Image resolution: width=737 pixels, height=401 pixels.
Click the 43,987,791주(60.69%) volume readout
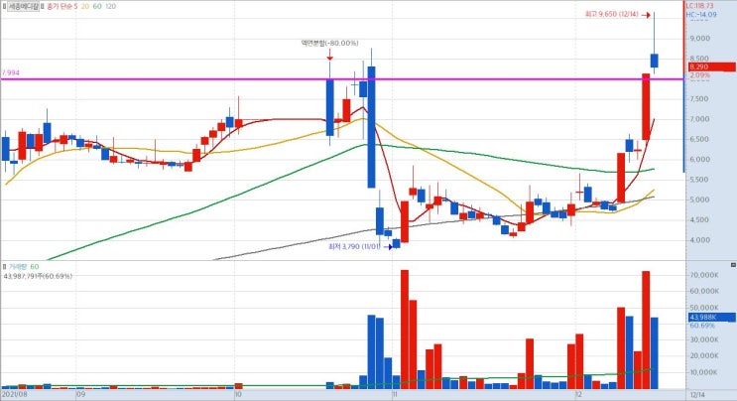click(38, 276)
